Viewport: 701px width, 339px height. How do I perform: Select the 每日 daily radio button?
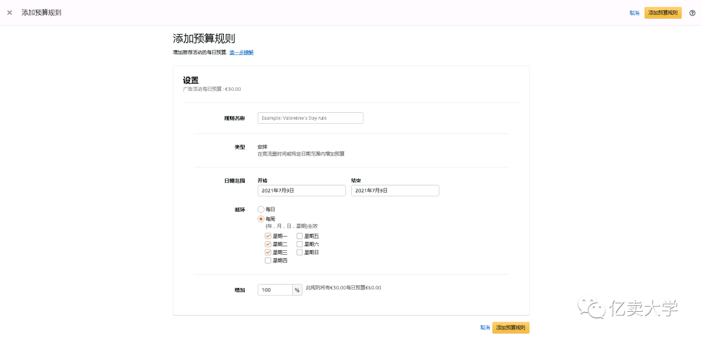coord(261,209)
